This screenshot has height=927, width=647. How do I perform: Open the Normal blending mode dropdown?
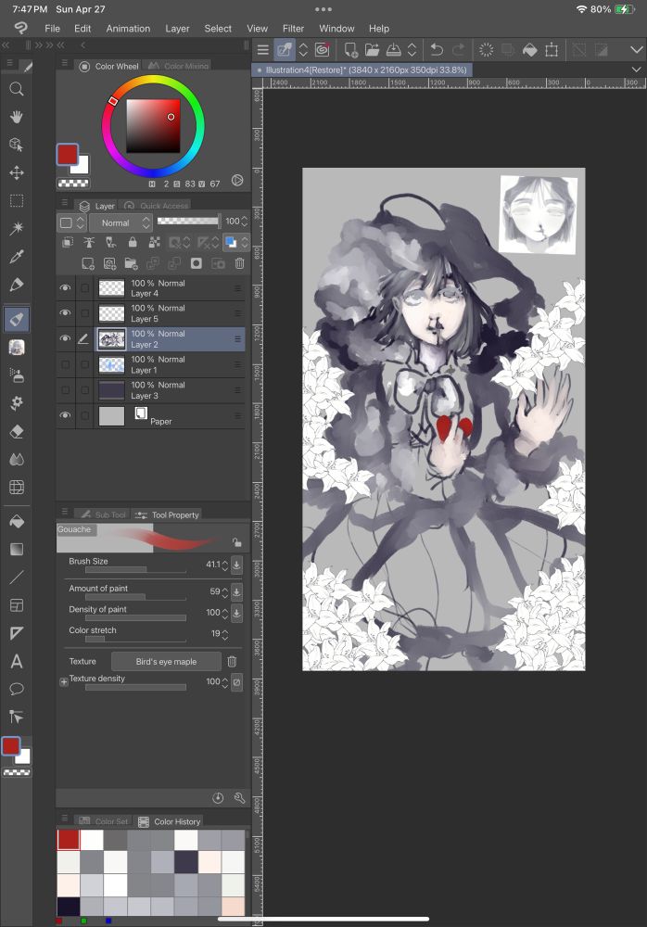tap(121, 222)
